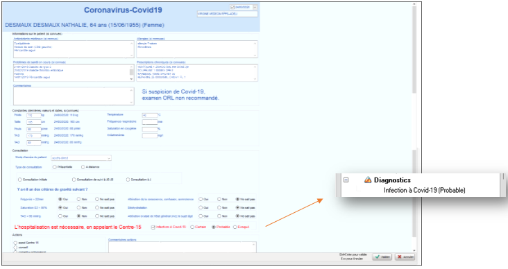The image size is (508, 269).
Task: Toggle the Infection à Covid-19 checkbox
Action: tap(153, 227)
